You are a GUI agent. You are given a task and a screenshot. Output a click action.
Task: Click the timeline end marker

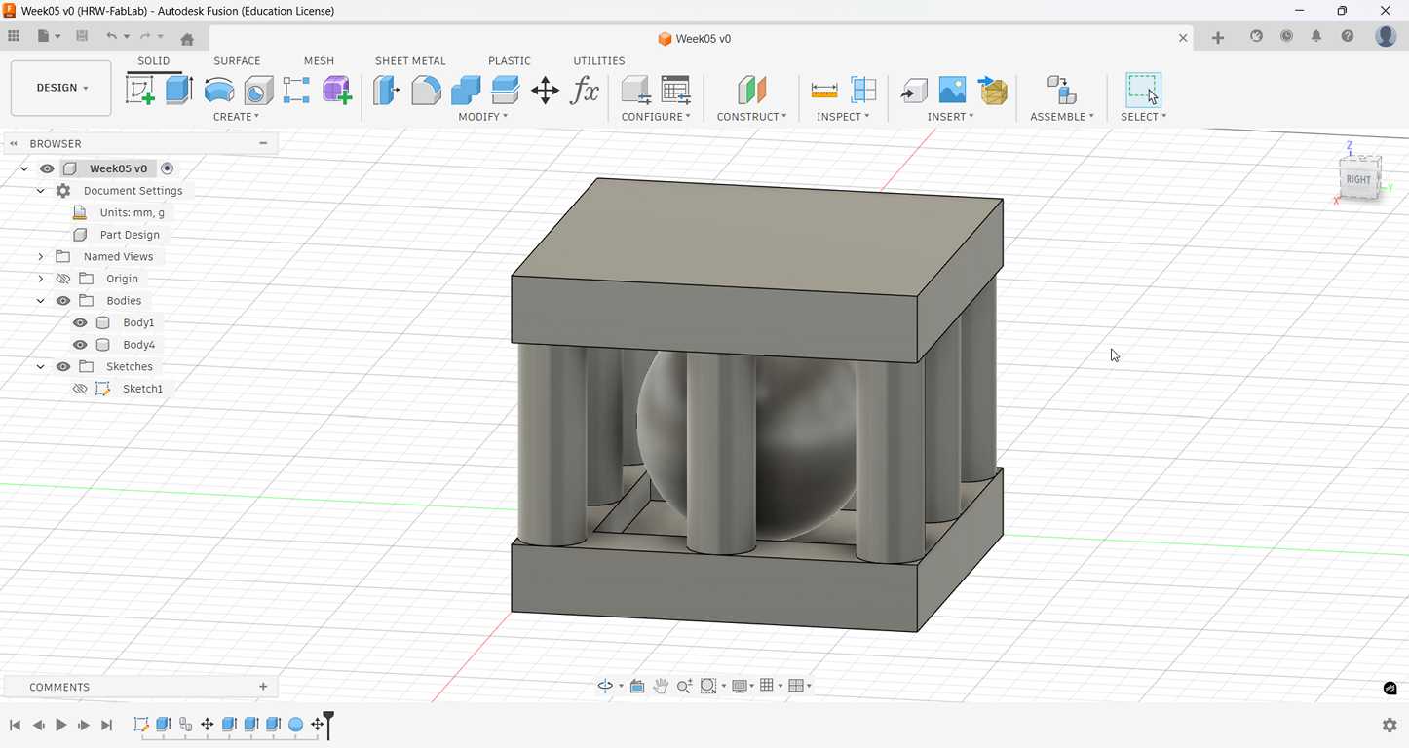coord(329,724)
